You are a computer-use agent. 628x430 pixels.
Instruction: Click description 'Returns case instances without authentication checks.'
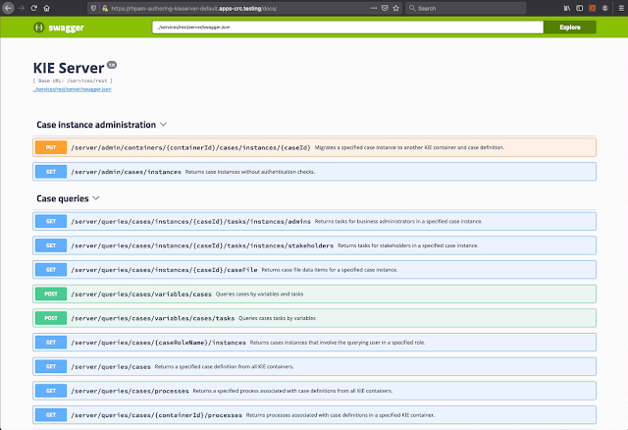(x=250, y=172)
